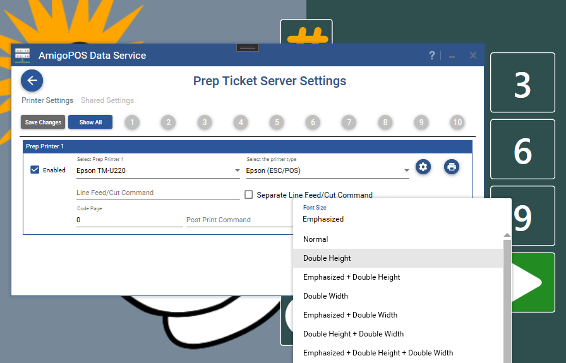Click the Line Feed/Cut Command field
Image resolution: width=566 pixels, height=363 pixels.
(158, 193)
